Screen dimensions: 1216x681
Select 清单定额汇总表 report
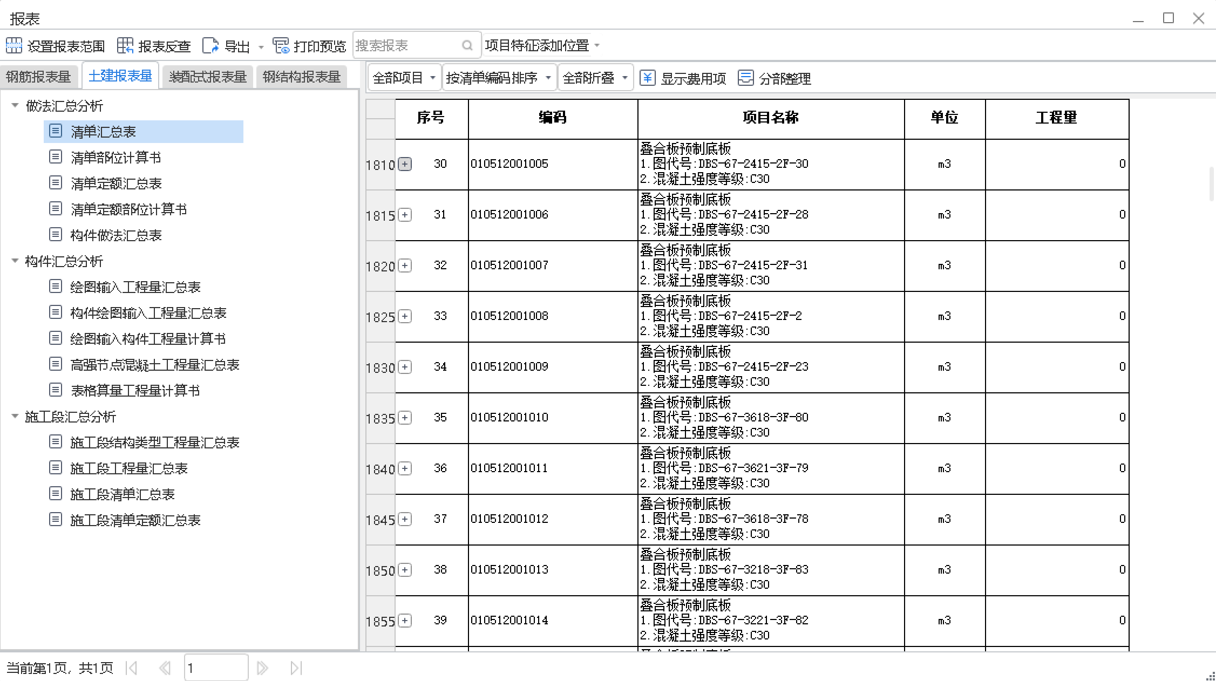tap(116, 183)
